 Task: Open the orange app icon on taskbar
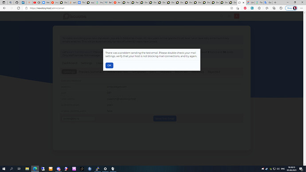[51, 169]
